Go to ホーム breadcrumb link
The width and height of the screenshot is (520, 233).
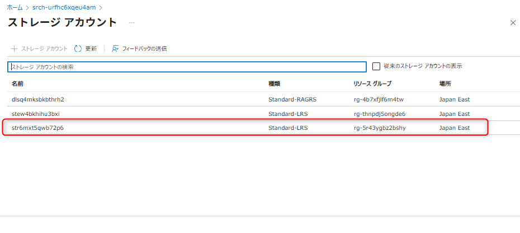click(15, 7)
